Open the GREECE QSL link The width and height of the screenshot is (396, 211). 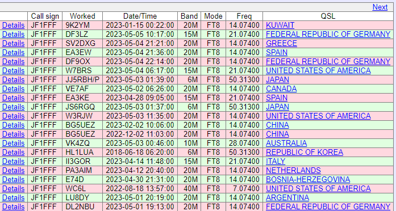[x=281, y=43]
